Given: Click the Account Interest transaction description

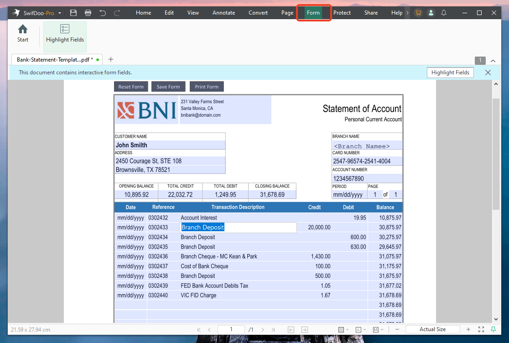Looking at the screenshot, I should point(199,218).
